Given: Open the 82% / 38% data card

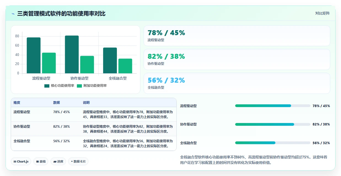Looking at the screenshot, I should pyautogui.click(x=237, y=59).
